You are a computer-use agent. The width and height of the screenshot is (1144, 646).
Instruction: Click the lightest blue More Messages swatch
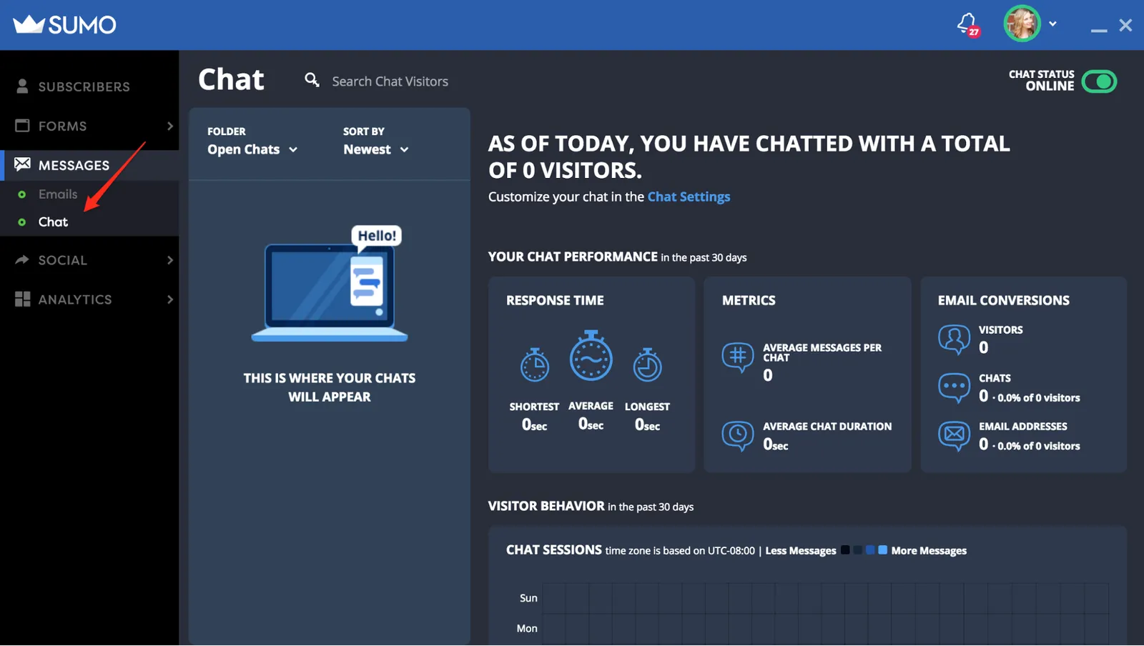(882, 550)
